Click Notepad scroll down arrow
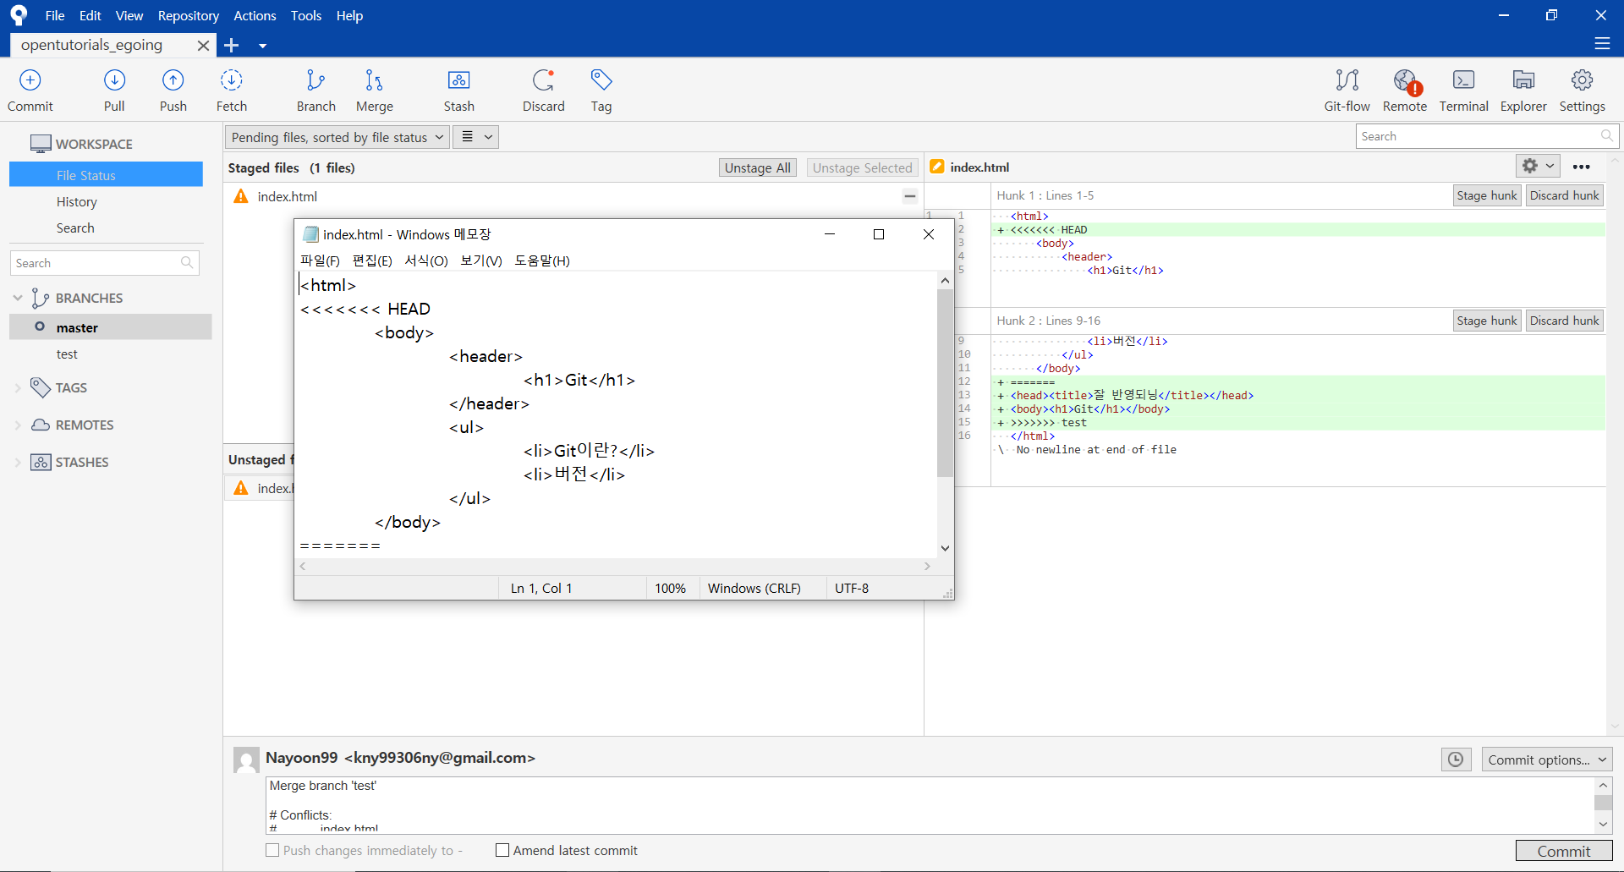The width and height of the screenshot is (1624, 872). pos(945,548)
